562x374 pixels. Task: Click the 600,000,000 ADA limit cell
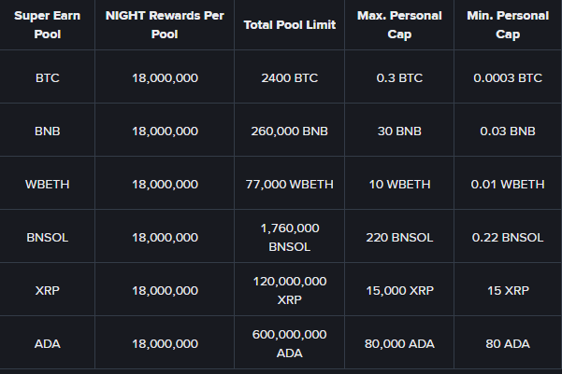[289, 343]
